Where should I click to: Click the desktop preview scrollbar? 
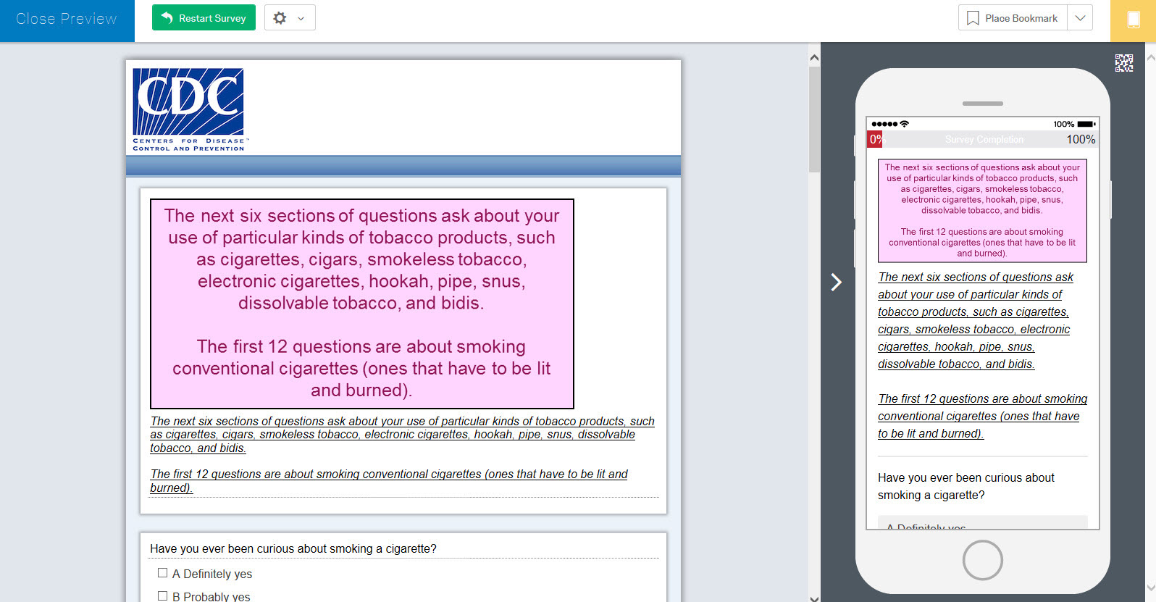[x=814, y=120]
